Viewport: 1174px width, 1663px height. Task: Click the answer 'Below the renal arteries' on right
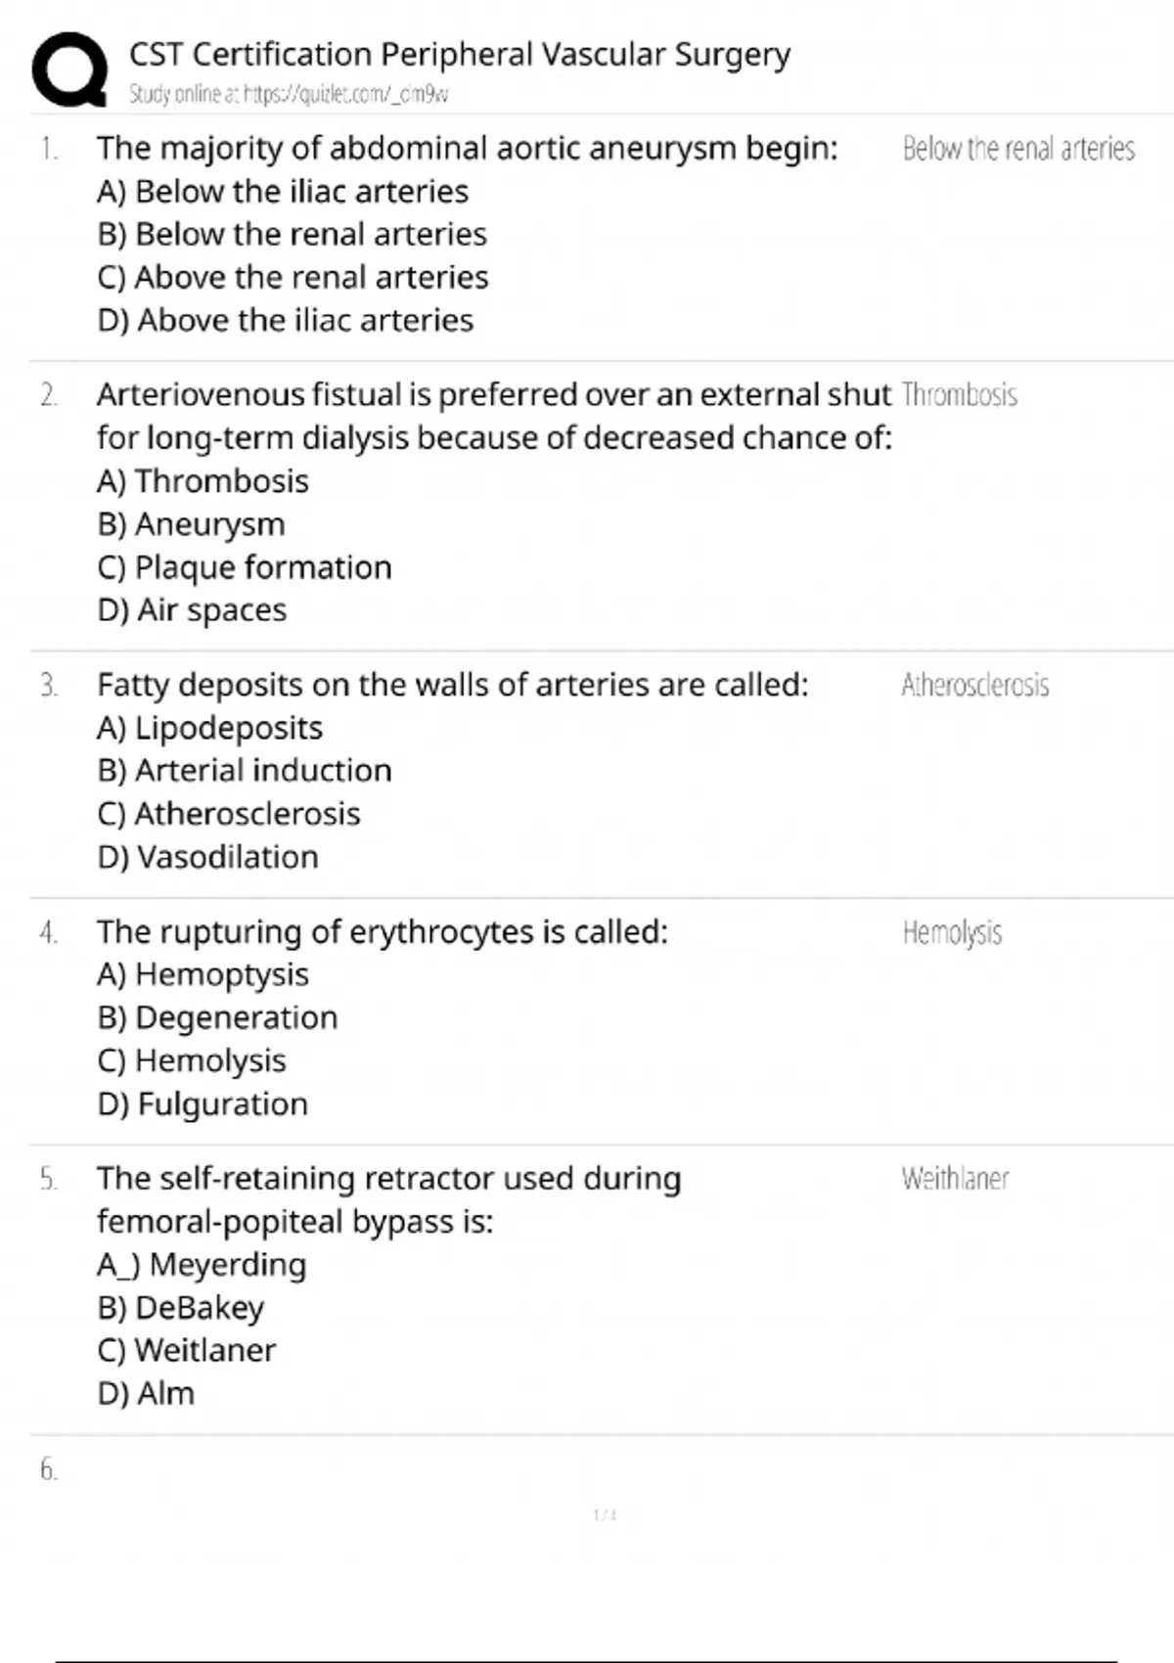[1018, 149]
